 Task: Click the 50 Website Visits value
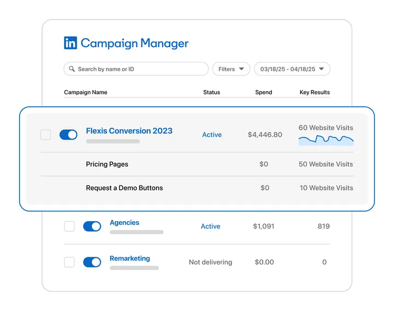326,164
